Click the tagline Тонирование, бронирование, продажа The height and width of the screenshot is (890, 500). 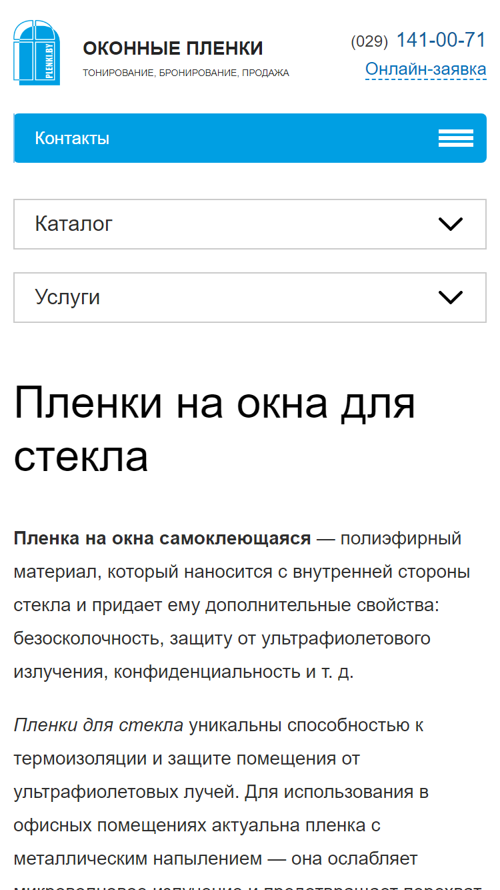coord(186,73)
